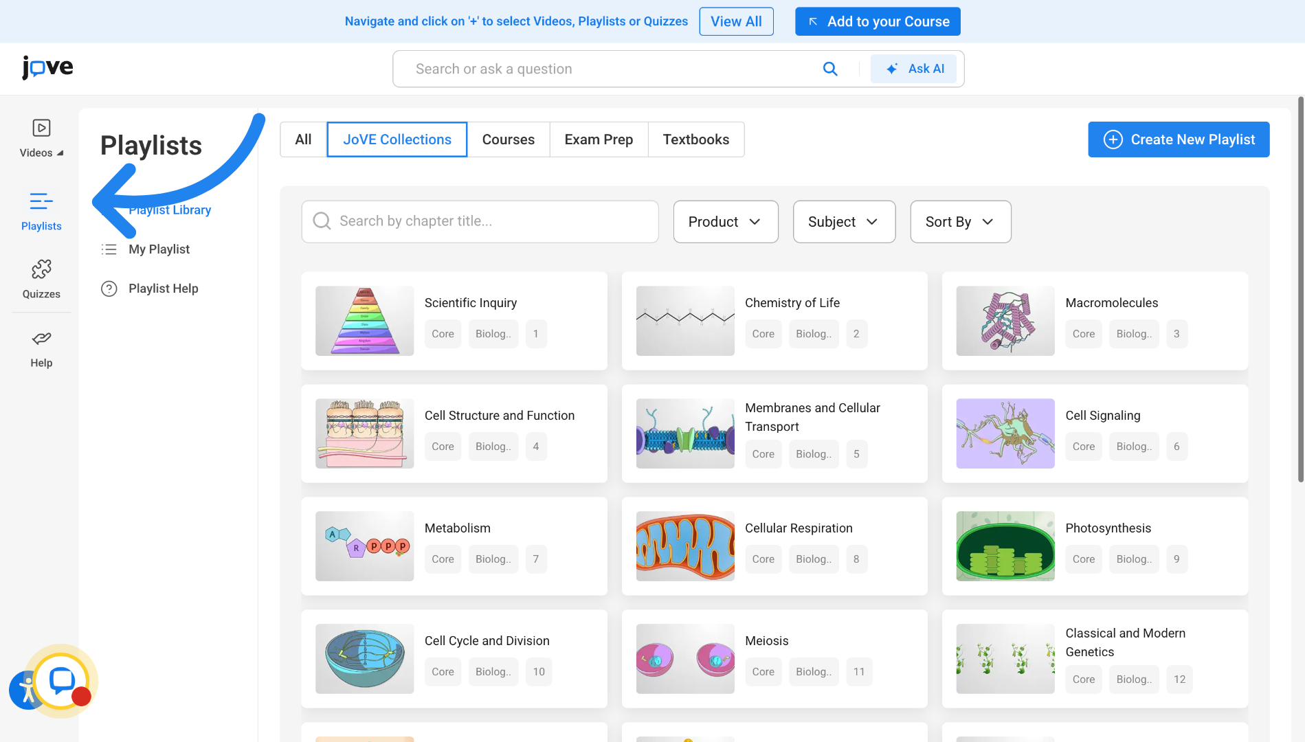Click the main search or ask field

click(x=612, y=69)
